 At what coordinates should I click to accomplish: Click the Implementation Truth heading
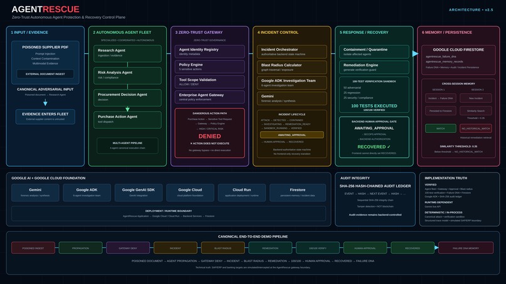coord(446,178)
